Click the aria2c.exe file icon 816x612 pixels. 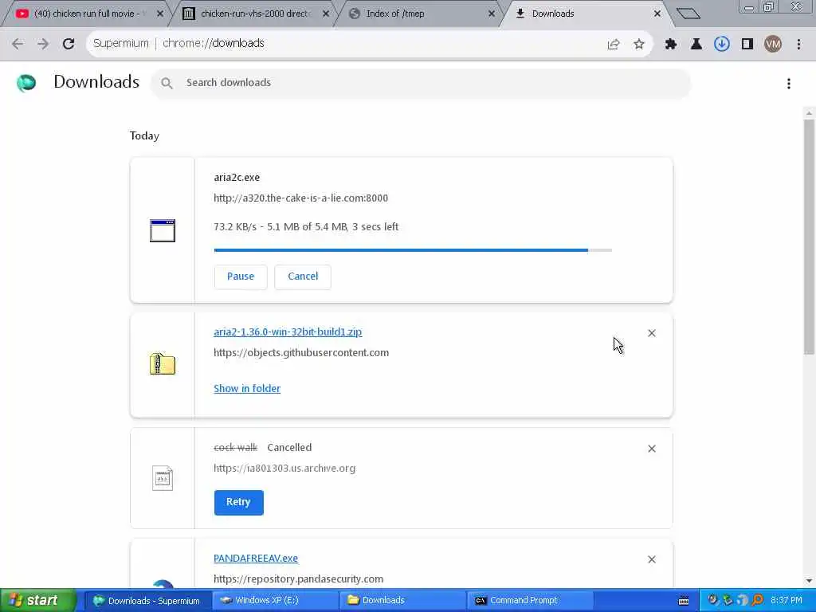point(163,230)
